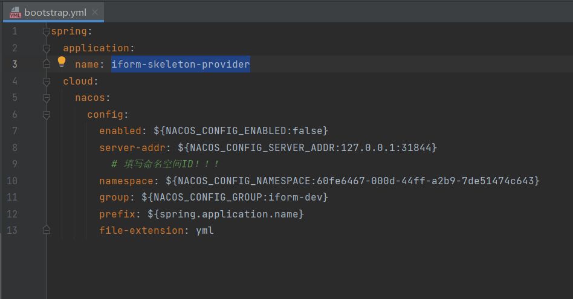Viewport: 573px width, 299px height.
Task: Click the highlighted iform-skeleton-provider text
Action: (180, 64)
